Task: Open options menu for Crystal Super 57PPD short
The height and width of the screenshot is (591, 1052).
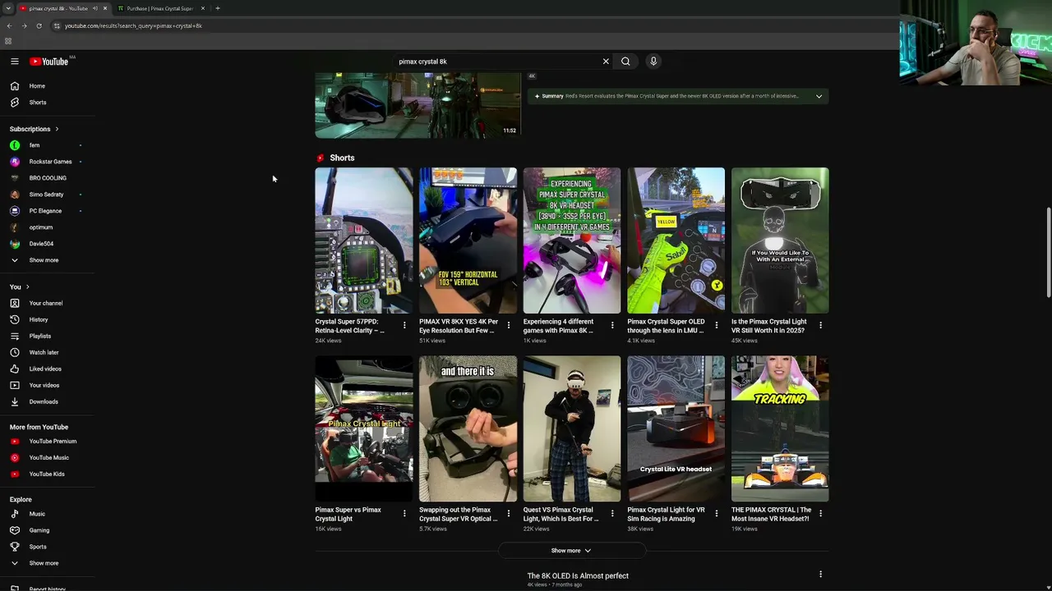Action: (404, 325)
